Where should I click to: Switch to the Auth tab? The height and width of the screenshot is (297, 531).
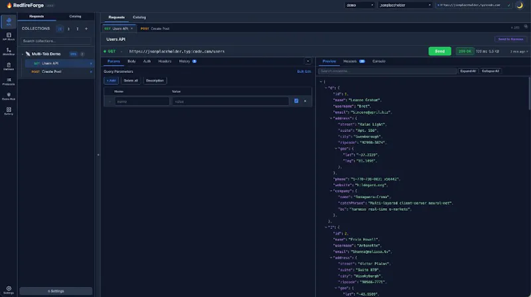tap(147, 61)
